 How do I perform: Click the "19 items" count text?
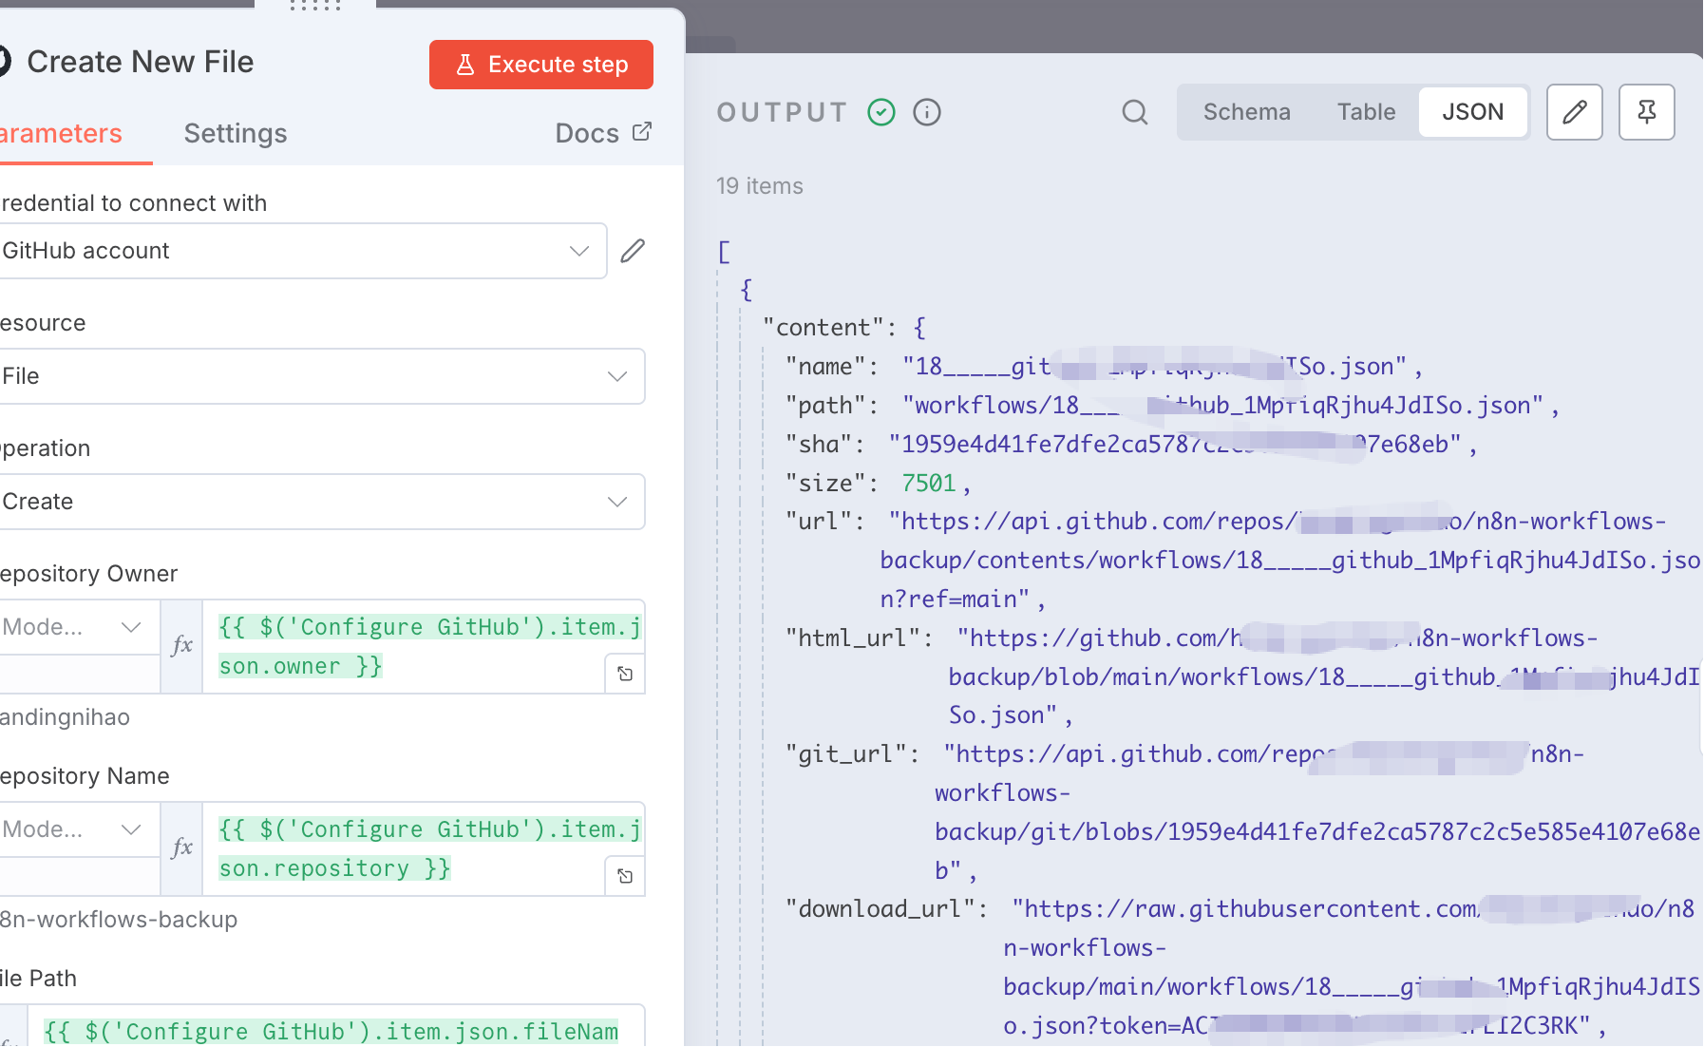click(x=759, y=186)
